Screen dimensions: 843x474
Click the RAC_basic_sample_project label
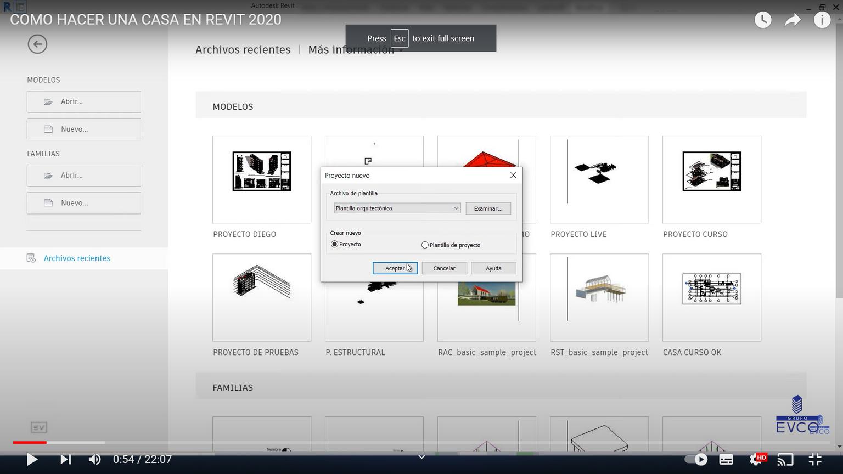coord(487,353)
